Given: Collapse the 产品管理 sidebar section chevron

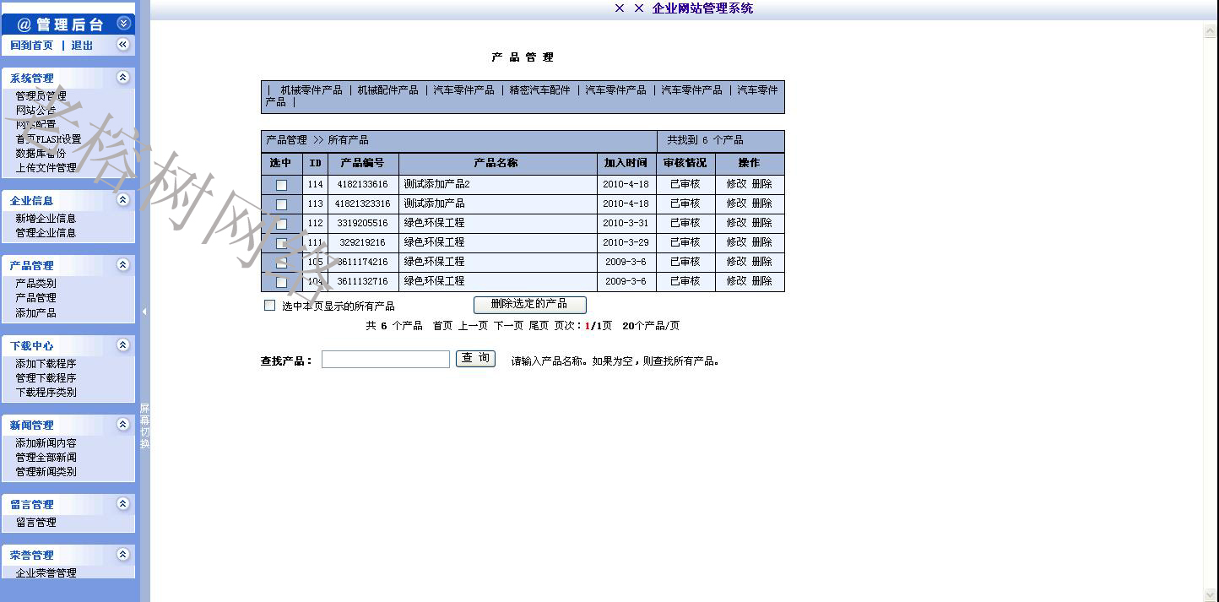Looking at the screenshot, I should tap(123, 264).
